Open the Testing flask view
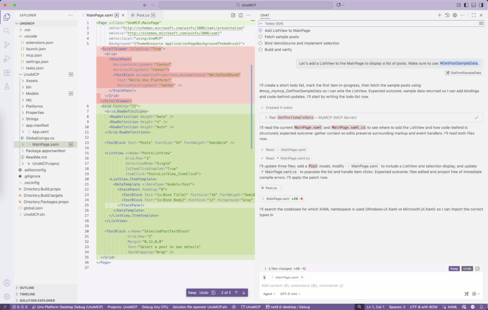Viewport: 488px width, 310px height. point(7,87)
